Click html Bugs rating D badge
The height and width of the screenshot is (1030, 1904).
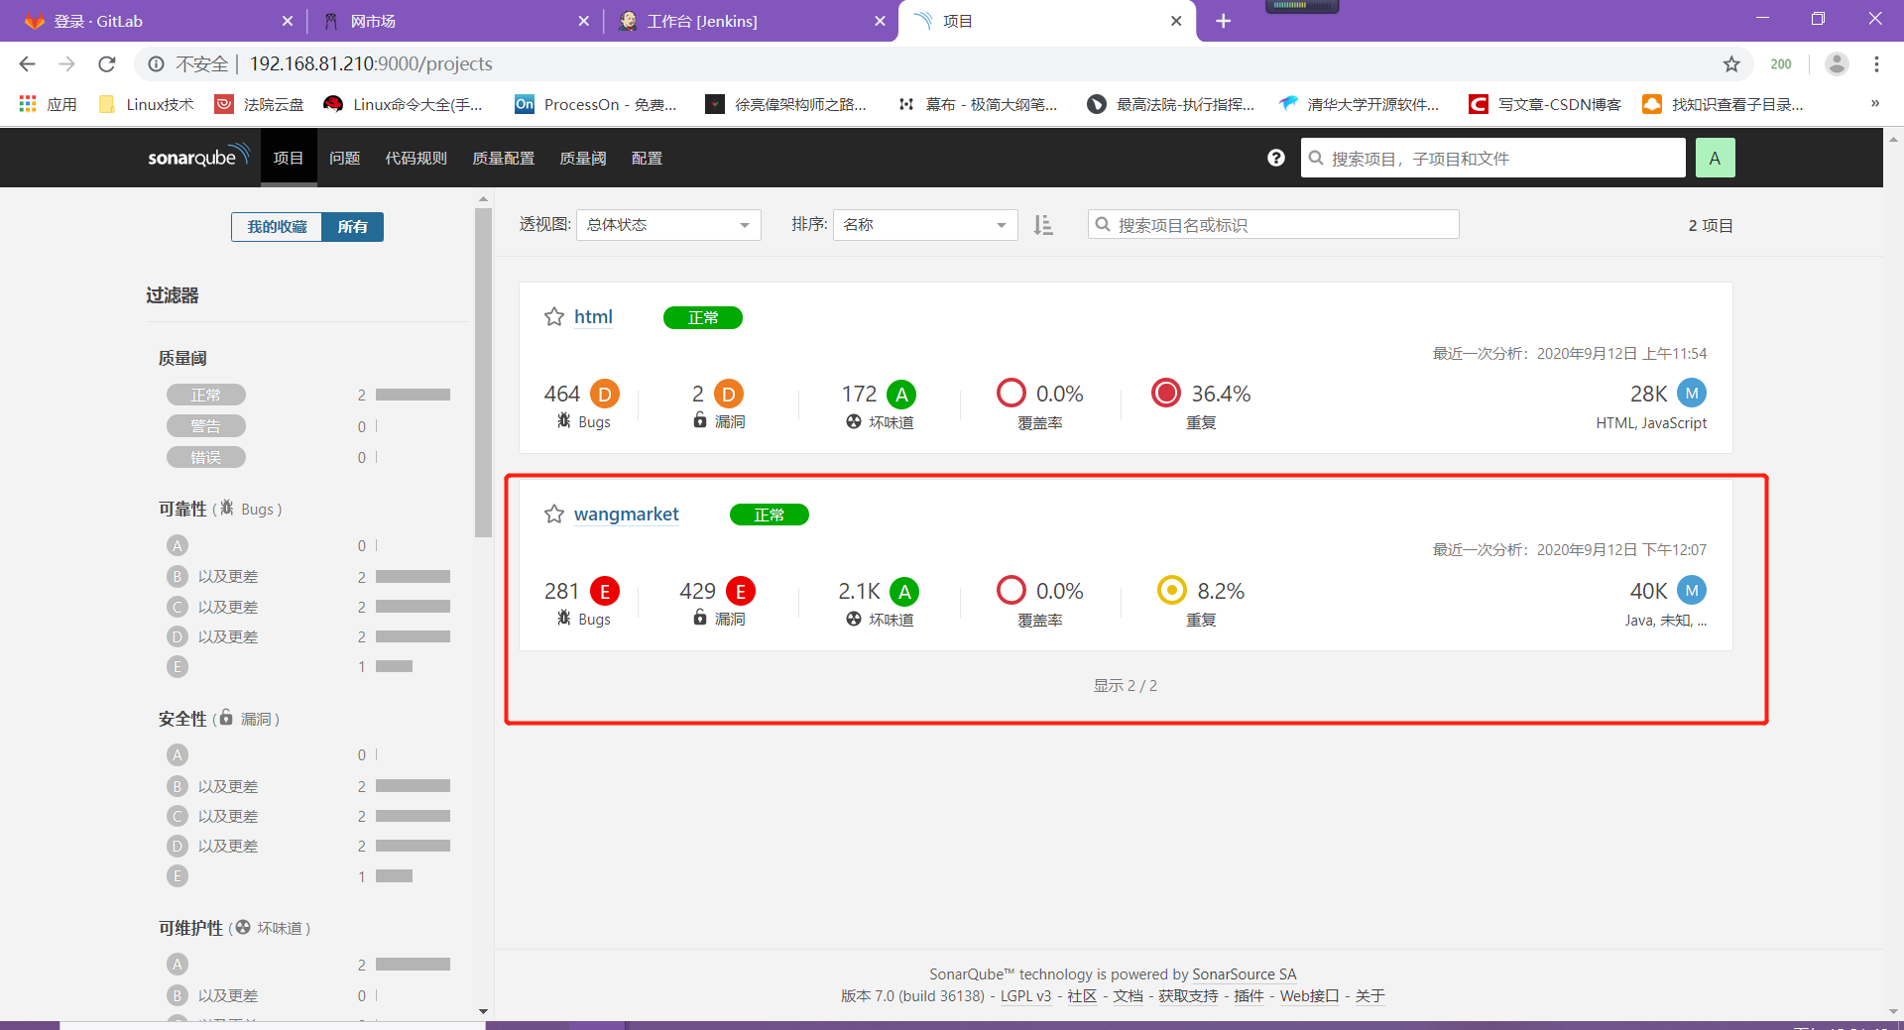[605, 395]
